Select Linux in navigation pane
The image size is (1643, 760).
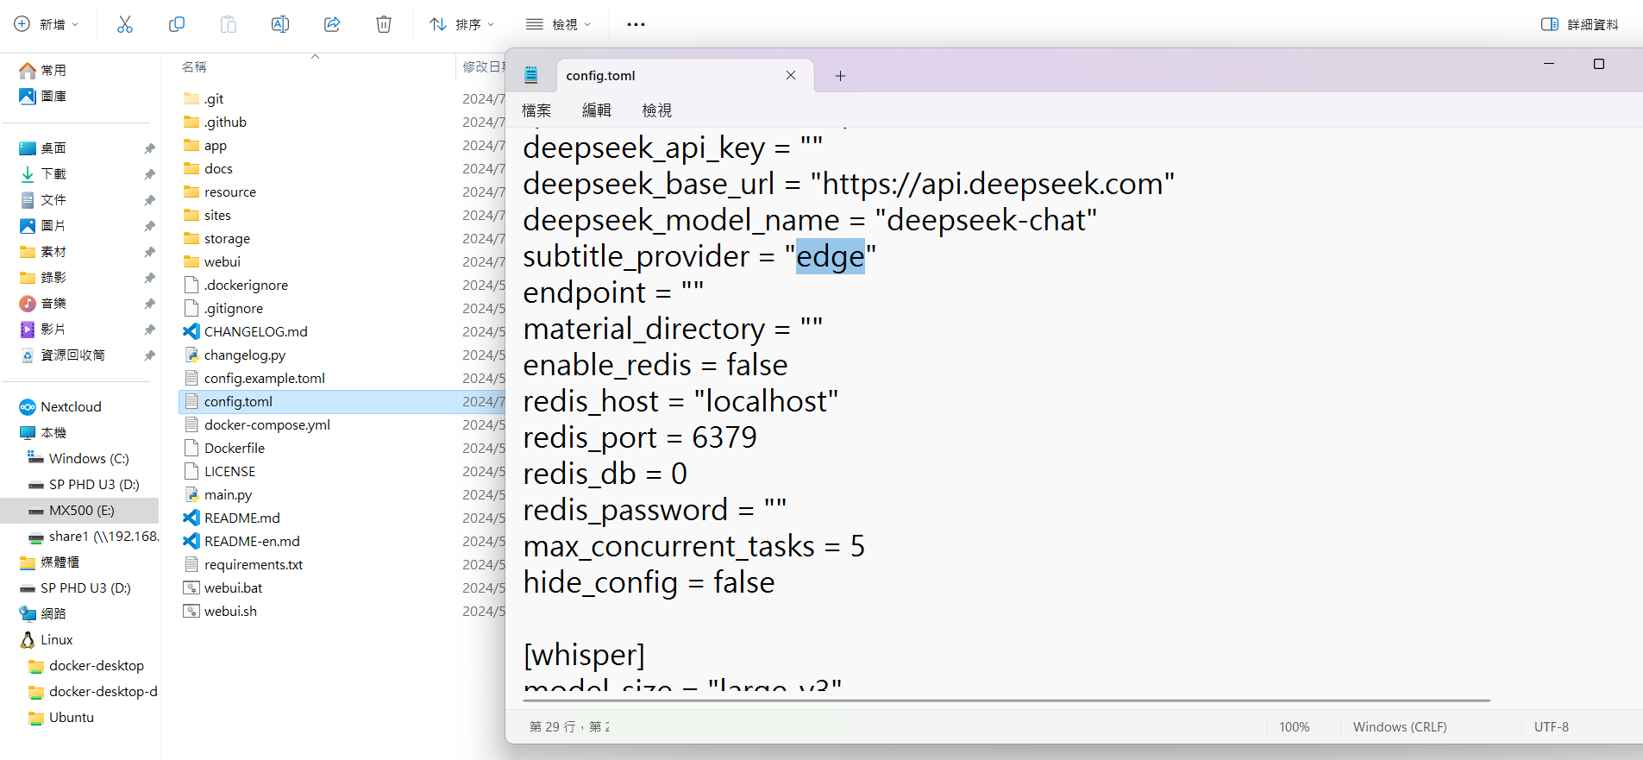tap(47, 639)
